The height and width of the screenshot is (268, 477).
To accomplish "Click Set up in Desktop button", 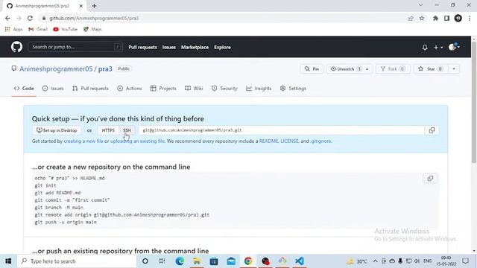I will (x=57, y=130).
